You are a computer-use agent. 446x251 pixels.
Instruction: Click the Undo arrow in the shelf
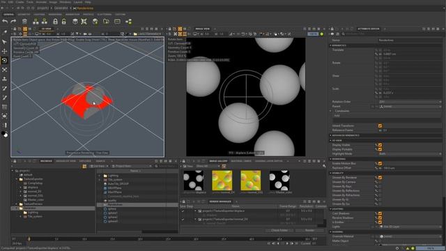tap(5, 22)
